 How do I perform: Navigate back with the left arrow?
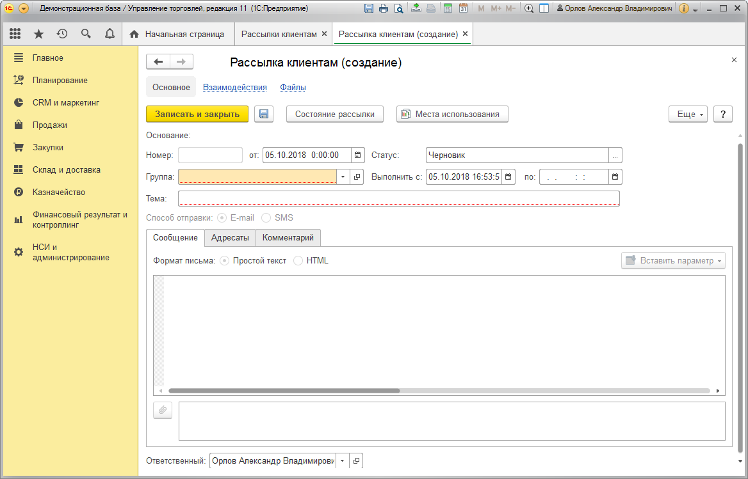[x=158, y=62]
